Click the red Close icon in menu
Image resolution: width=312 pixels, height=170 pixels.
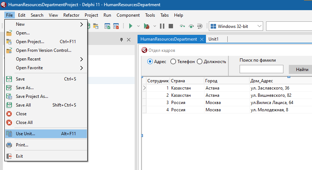9,114
